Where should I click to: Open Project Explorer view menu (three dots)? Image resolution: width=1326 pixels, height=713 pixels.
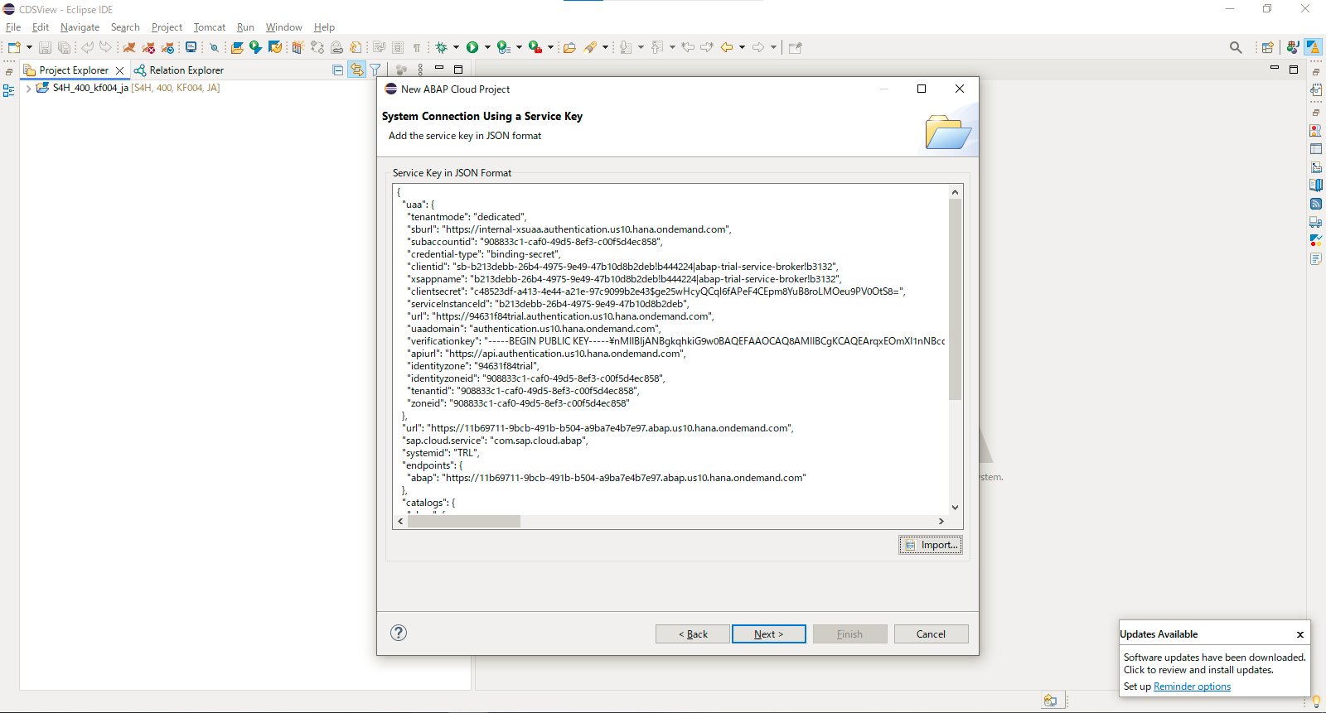(420, 70)
